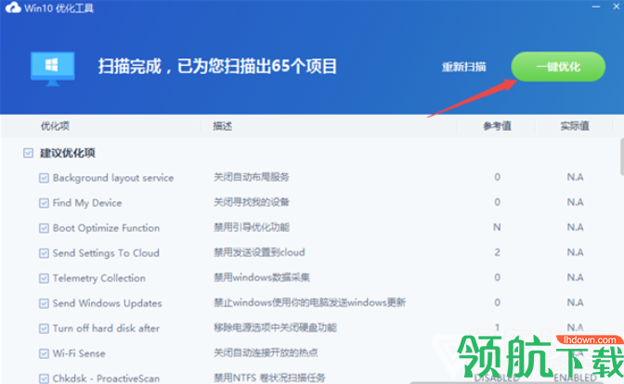The image size is (624, 384).
Task: Click Background layout service row text
Action: [x=113, y=178]
